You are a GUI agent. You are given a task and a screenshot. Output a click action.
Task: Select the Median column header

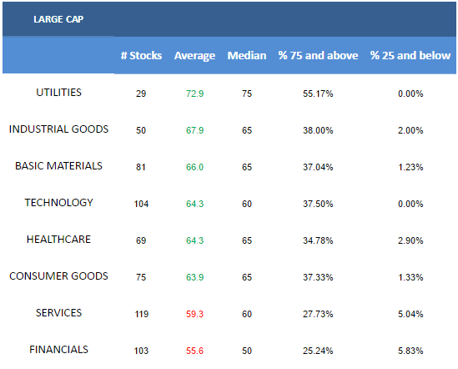[247, 56]
